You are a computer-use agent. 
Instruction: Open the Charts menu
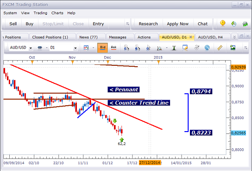(x=57, y=13)
